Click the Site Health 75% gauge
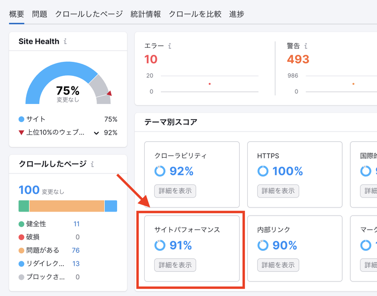The image size is (377, 296). pos(68,83)
